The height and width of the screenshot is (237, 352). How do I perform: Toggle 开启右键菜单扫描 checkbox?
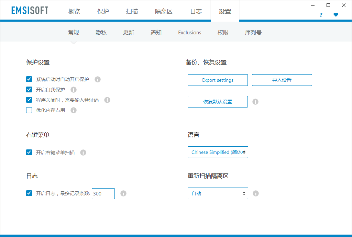[29, 152]
